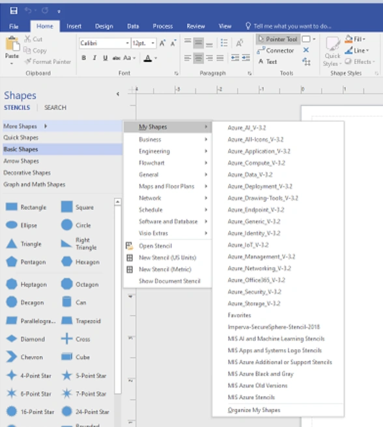This screenshot has width=383, height=427.
Task: Click the Save icon in quick access toolbar
Action: (14, 10)
